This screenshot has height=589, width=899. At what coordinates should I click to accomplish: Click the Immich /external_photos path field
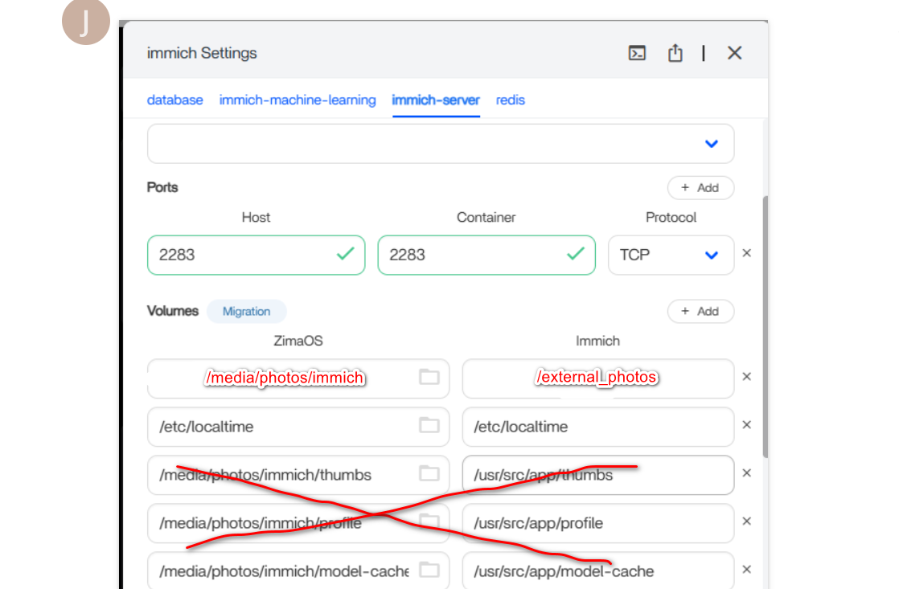[x=598, y=378]
